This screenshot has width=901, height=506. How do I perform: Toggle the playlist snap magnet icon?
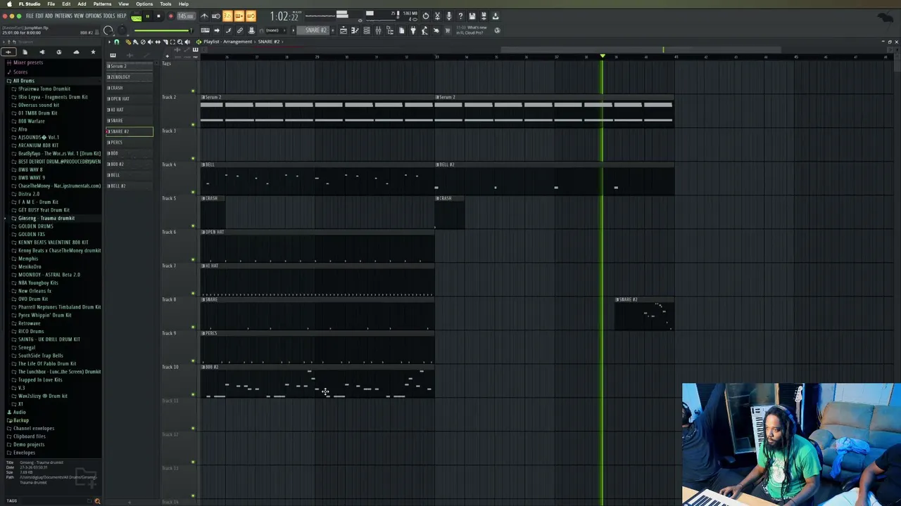pyautogui.click(x=117, y=41)
